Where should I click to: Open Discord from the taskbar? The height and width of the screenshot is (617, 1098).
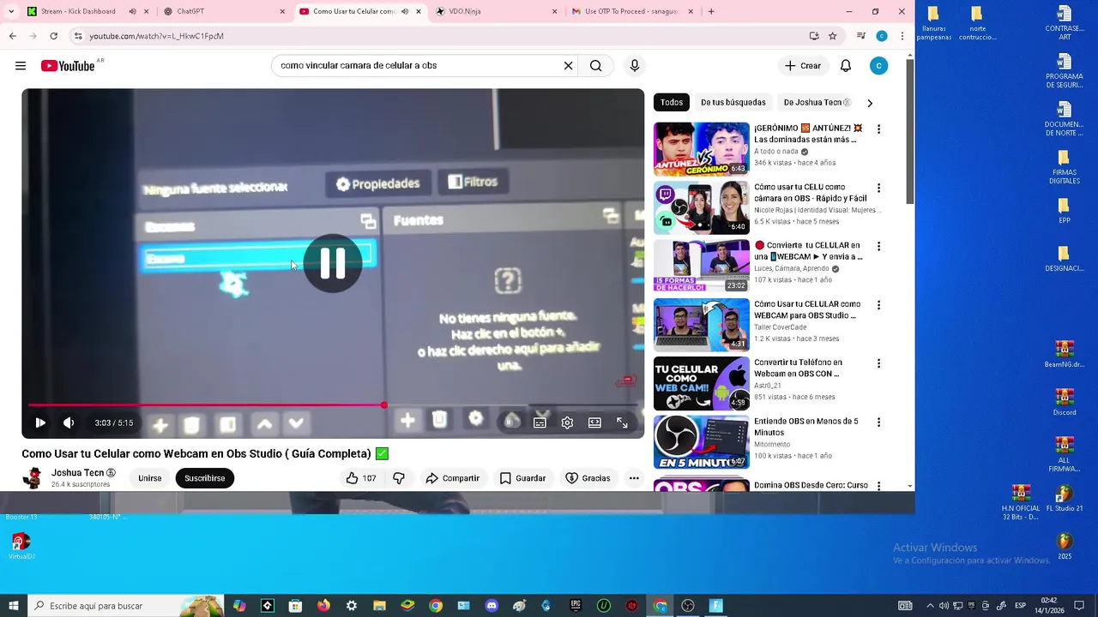click(492, 606)
